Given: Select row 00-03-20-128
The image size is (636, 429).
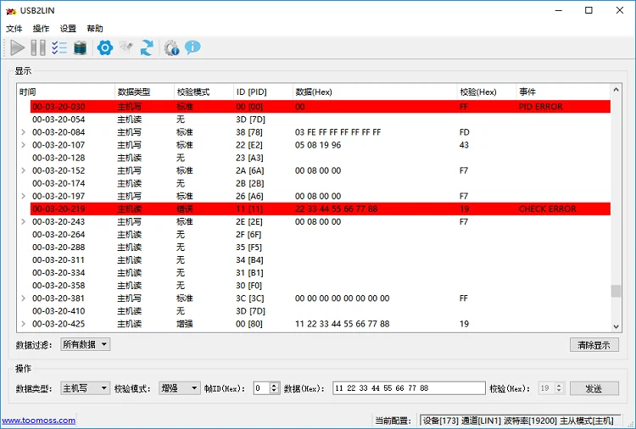Looking at the screenshot, I should point(321,158).
